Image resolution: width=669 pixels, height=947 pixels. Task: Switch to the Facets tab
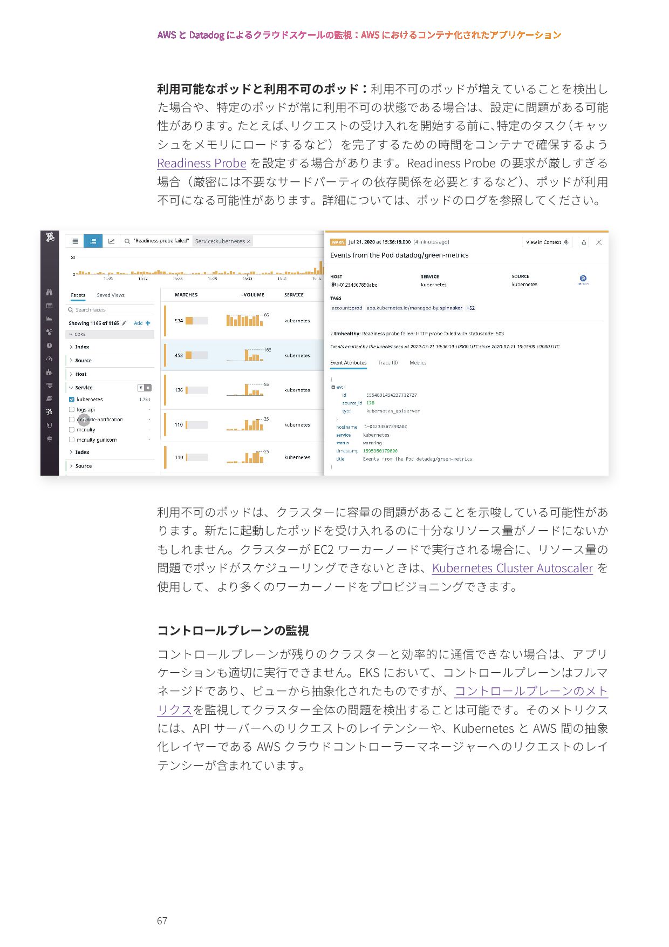[78, 295]
